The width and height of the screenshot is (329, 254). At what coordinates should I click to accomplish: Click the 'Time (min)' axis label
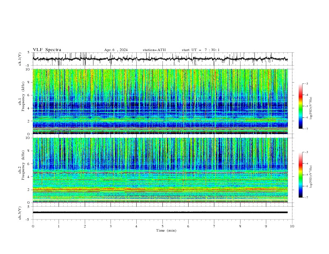pos(166,230)
